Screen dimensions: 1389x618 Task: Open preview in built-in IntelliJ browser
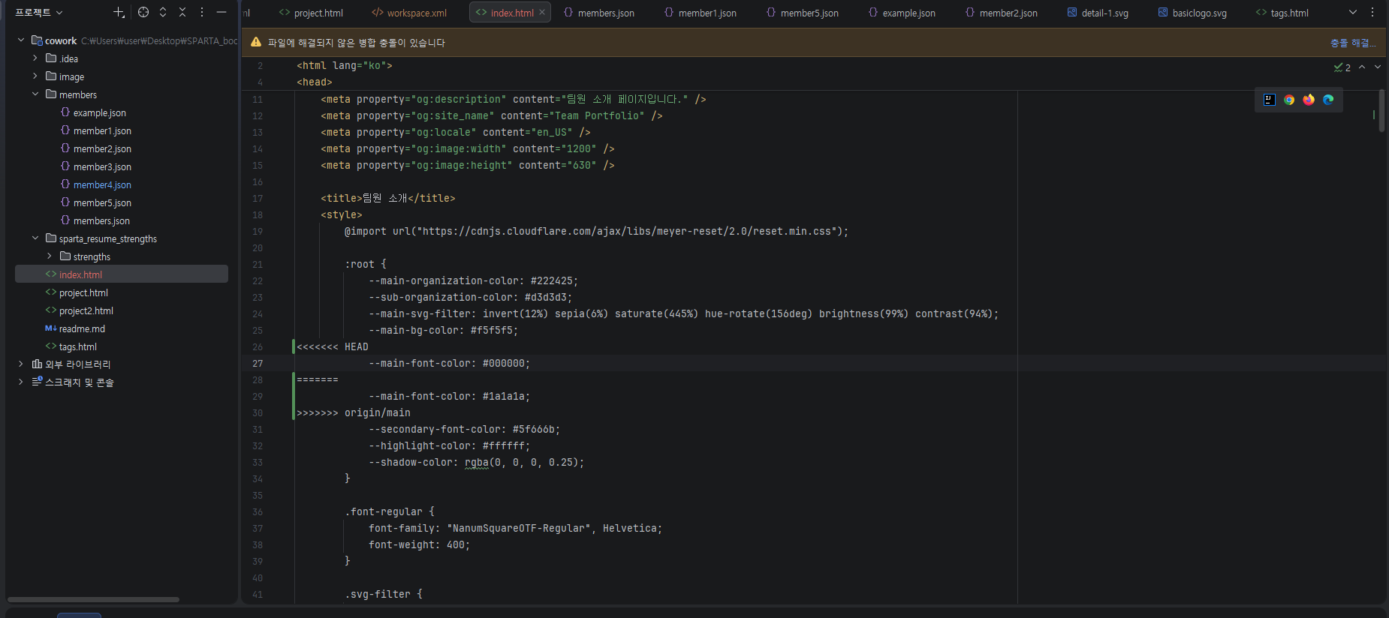(1270, 100)
